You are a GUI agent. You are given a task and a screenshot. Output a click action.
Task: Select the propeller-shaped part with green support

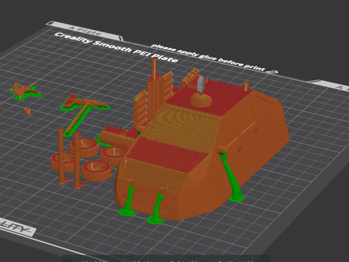click(x=25, y=90)
